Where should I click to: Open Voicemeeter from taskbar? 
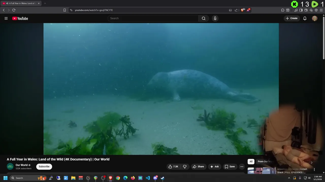click(81, 178)
